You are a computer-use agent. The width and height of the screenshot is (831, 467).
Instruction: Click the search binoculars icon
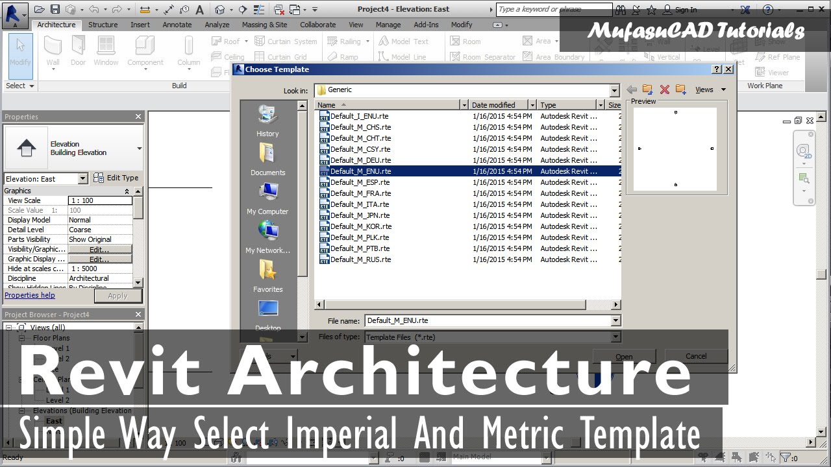622,10
